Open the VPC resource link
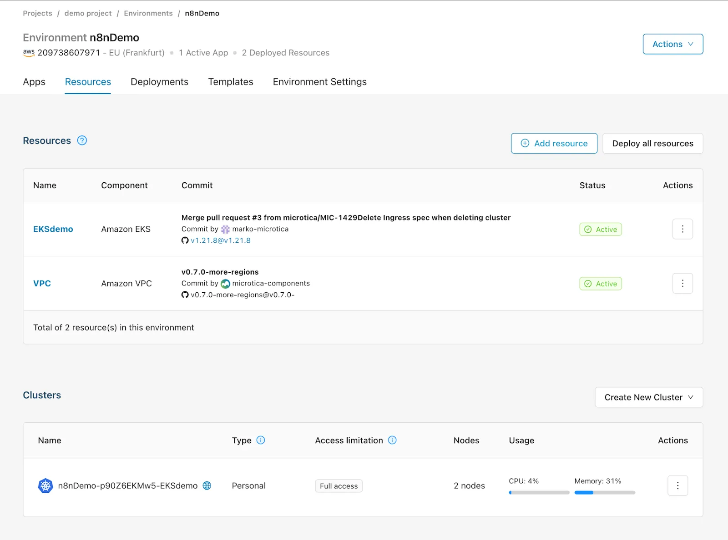Viewport: 728px width, 540px height. [42, 283]
